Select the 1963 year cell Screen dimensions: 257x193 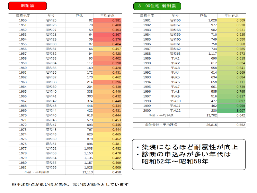tap(23, 82)
